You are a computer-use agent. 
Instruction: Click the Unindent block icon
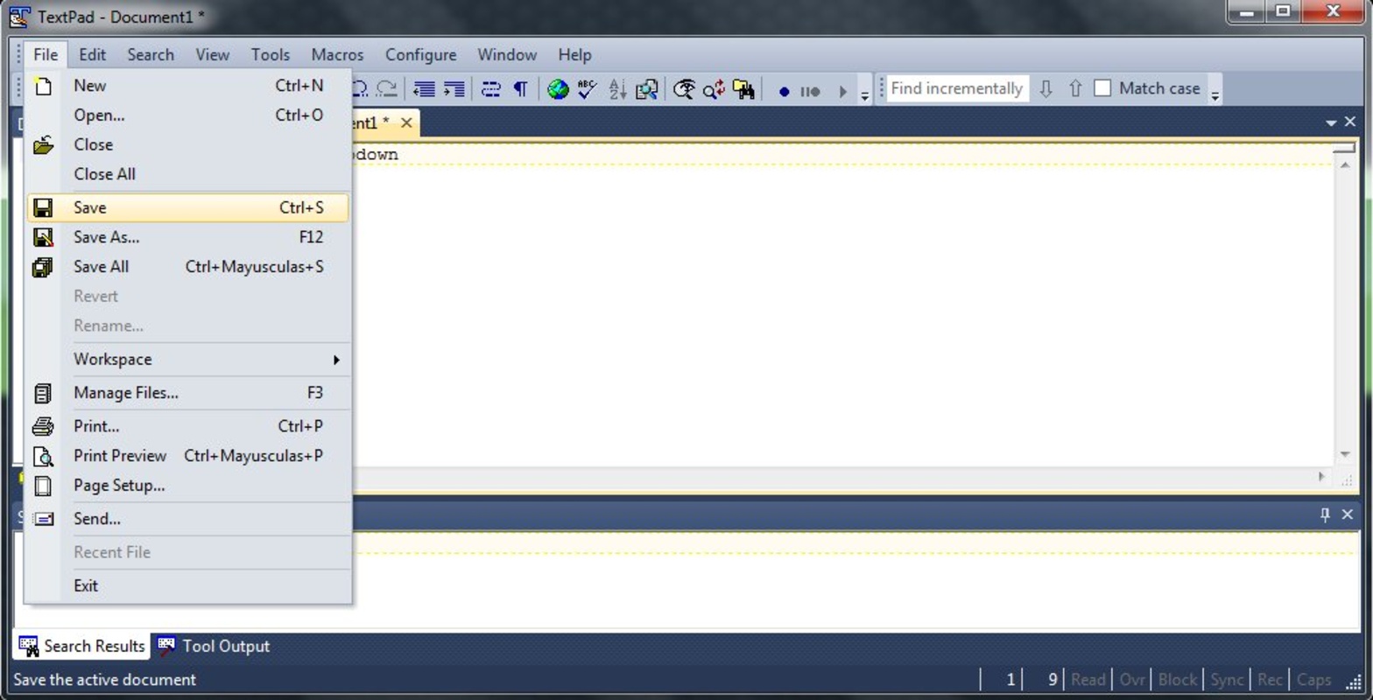coord(425,88)
